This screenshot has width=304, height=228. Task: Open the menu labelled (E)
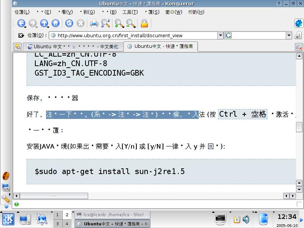coord(44,12)
